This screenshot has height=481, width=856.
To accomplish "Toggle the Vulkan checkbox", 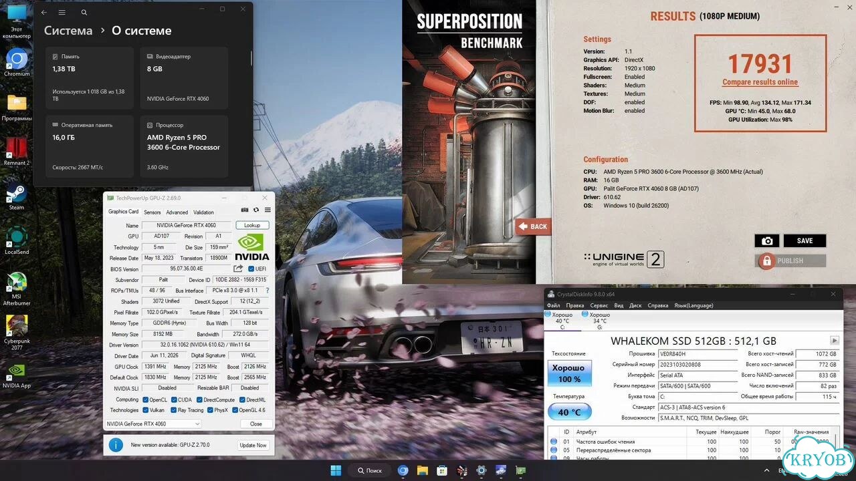I will coord(145,410).
